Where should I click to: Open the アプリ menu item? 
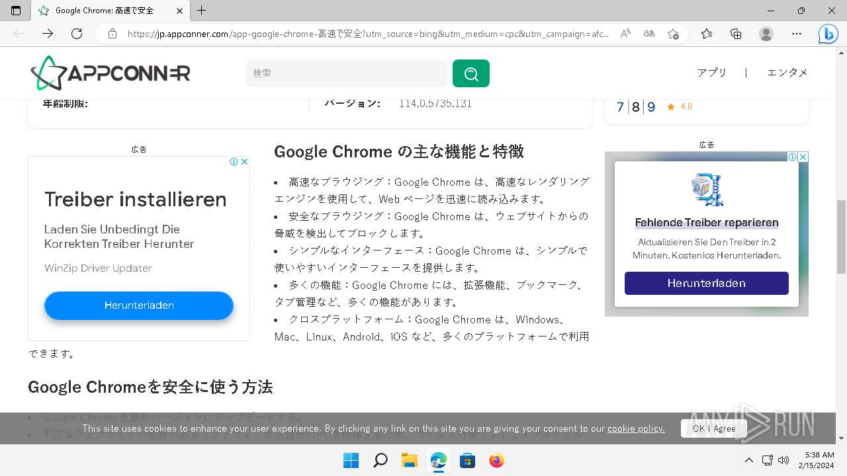point(712,73)
